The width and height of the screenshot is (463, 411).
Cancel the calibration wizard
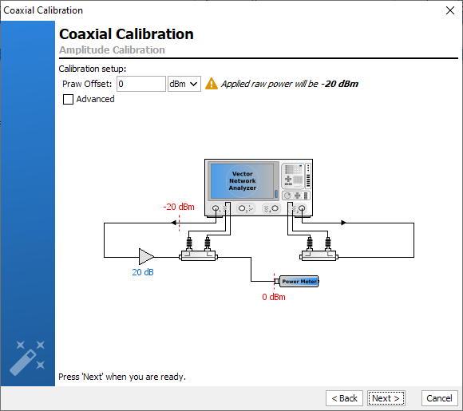[440, 398]
